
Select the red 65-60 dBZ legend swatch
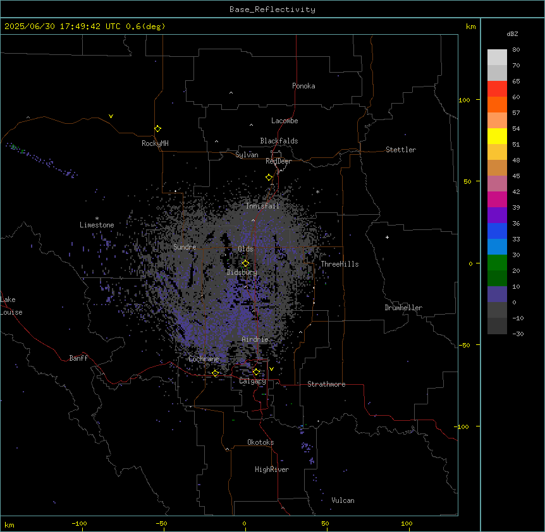coord(497,89)
